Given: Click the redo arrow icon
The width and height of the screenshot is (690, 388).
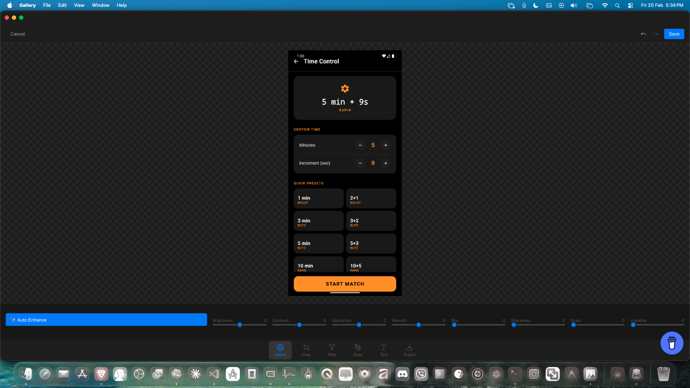Looking at the screenshot, I should 656,34.
